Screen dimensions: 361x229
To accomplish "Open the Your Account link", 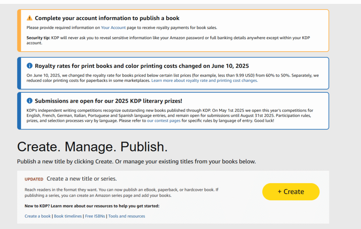I will 113,28.
